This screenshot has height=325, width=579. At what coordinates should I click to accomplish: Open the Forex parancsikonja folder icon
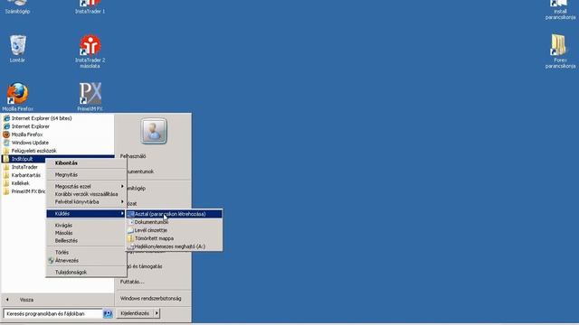(560, 51)
